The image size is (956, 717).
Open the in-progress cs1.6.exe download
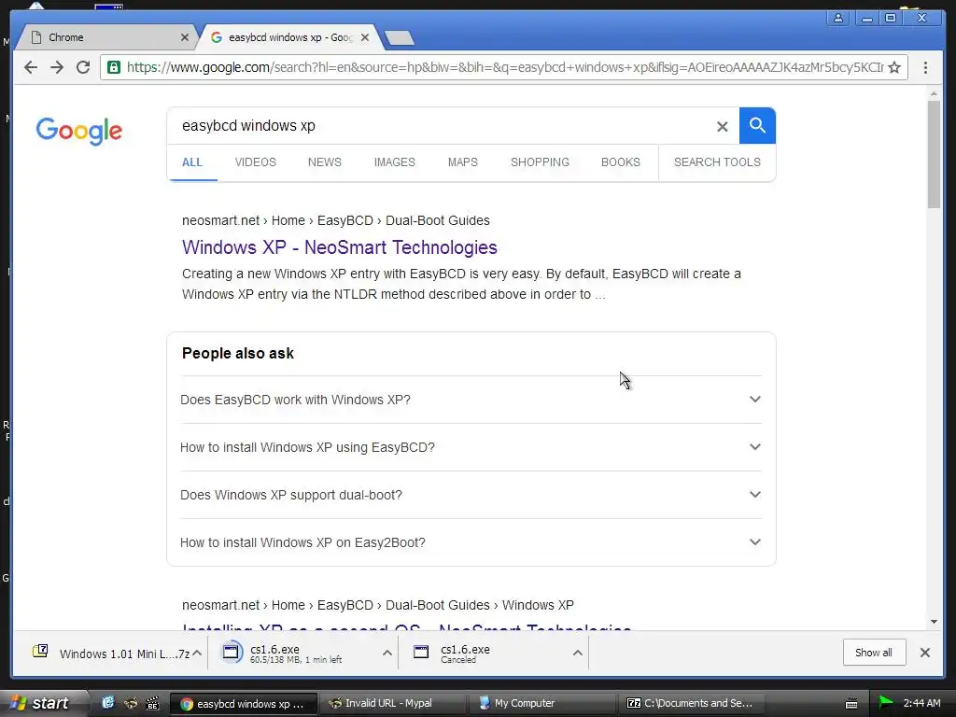point(296,653)
